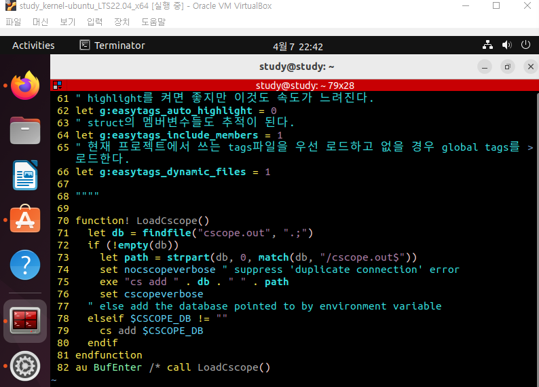Click 'exe "cs add "' on line 75
Viewport: 539px width, 387px height.
coord(139,282)
